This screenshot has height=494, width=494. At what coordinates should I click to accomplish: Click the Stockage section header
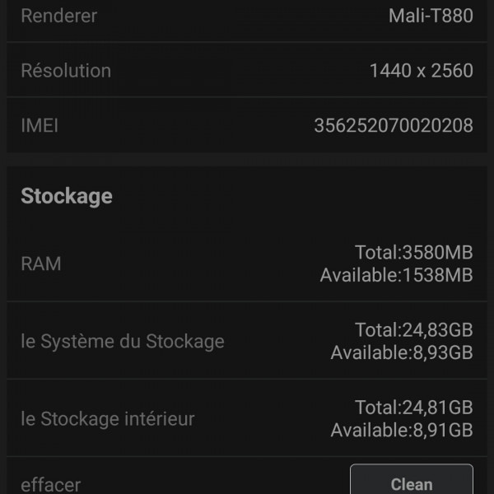tap(67, 196)
